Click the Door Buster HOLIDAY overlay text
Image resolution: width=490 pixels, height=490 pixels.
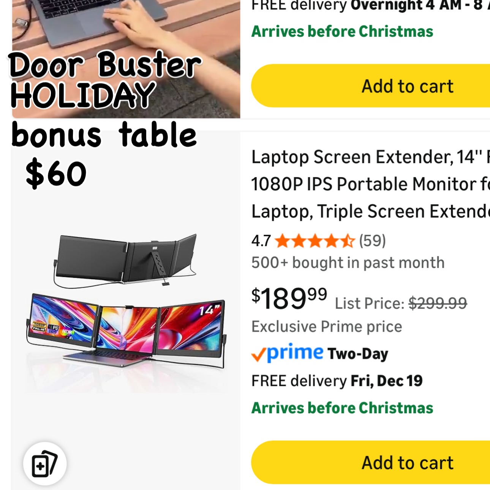point(104,80)
